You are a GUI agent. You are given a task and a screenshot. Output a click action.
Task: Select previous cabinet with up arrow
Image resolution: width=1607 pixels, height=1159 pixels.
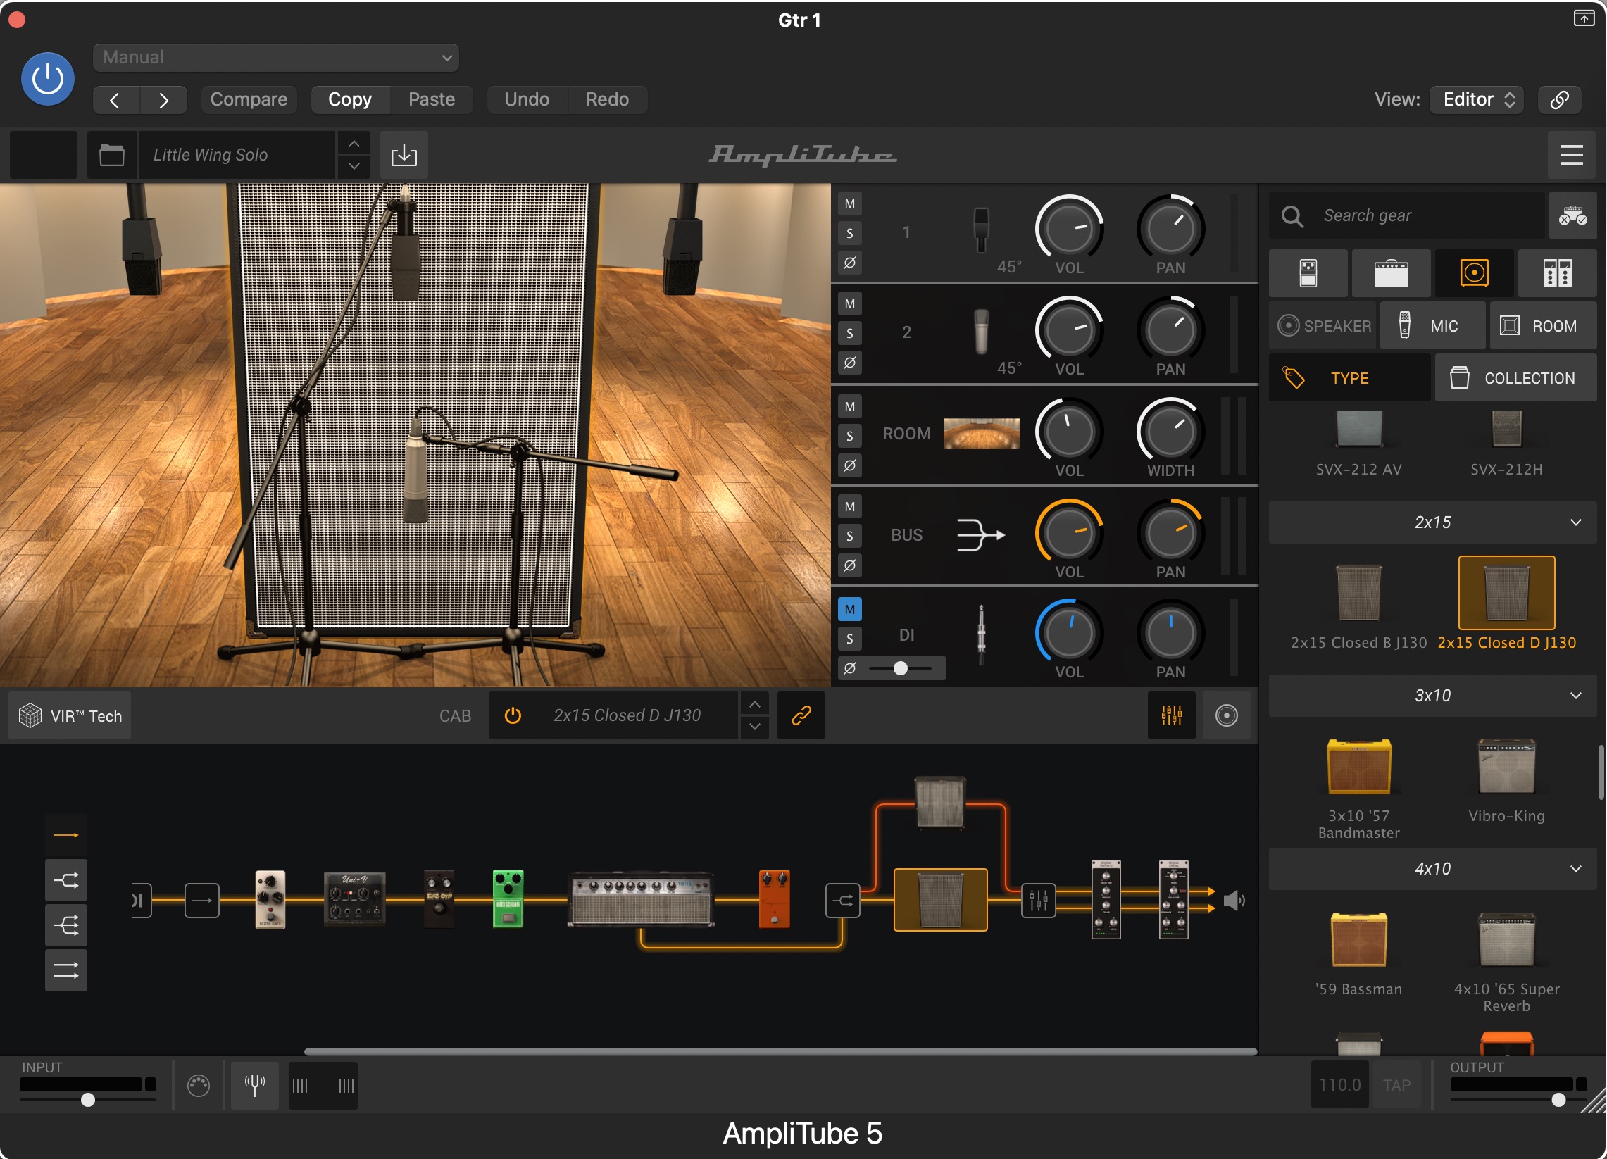755,704
